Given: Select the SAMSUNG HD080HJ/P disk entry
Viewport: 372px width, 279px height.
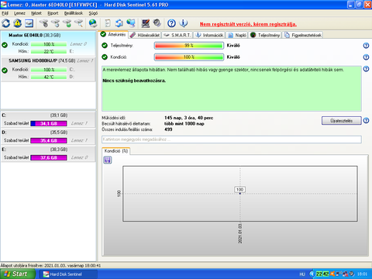Looking at the screenshot, I should (x=48, y=69).
